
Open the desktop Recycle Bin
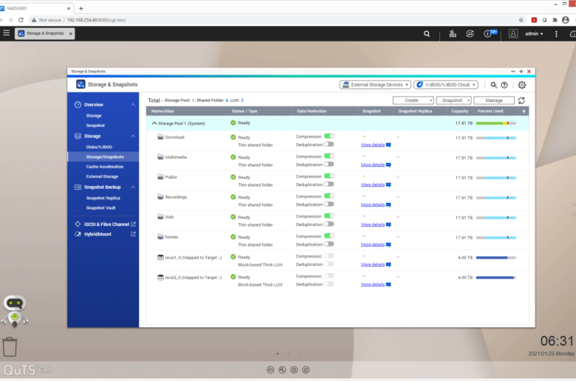coord(10,347)
